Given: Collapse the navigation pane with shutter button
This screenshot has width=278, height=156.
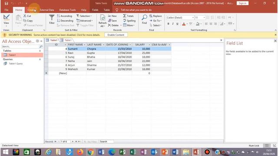Looking at the screenshot, I should pyautogui.click(x=41, y=41).
